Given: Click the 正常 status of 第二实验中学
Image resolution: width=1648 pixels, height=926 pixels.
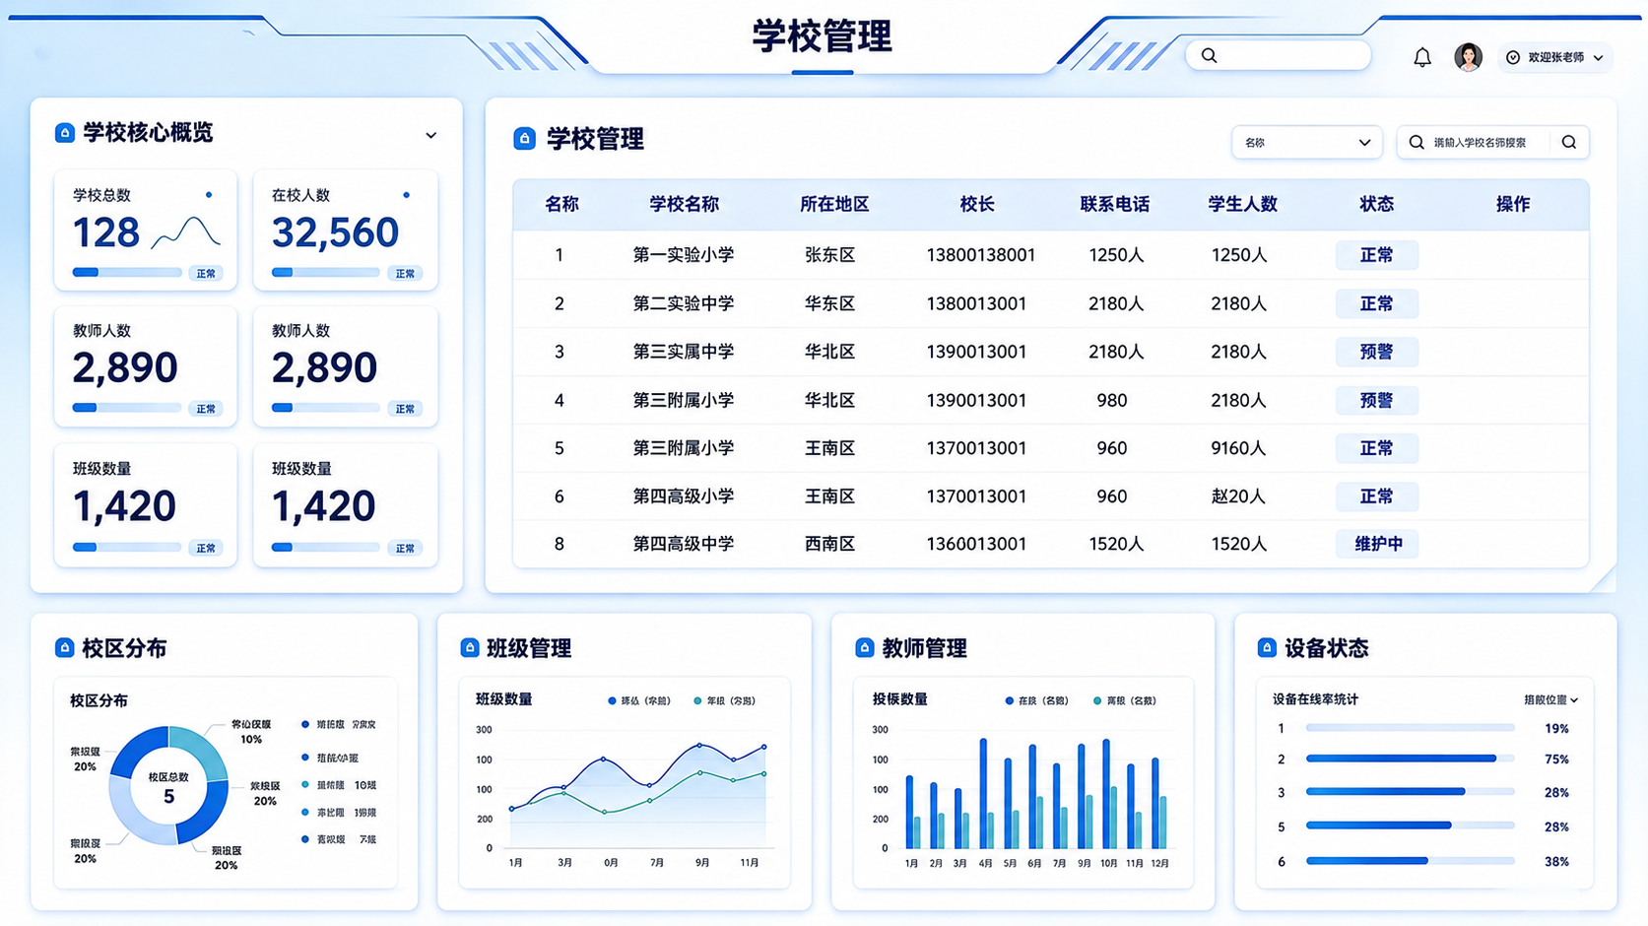Looking at the screenshot, I should coord(1376,304).
